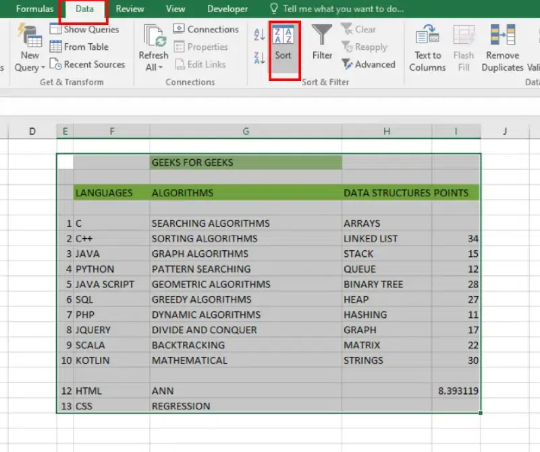This screenshot has width=540, height=452.
Task: Open workbook Connections
Action: (206, 29)
